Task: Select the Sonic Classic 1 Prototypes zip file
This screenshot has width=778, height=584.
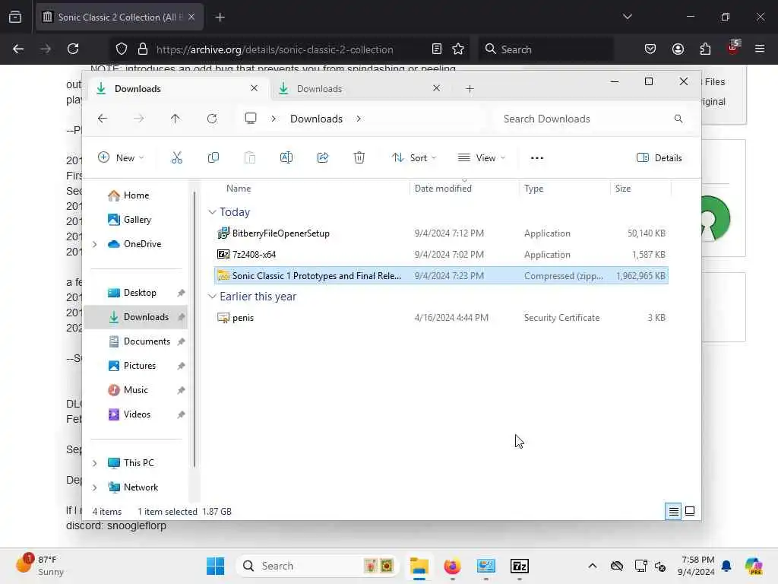Action: 441,275
